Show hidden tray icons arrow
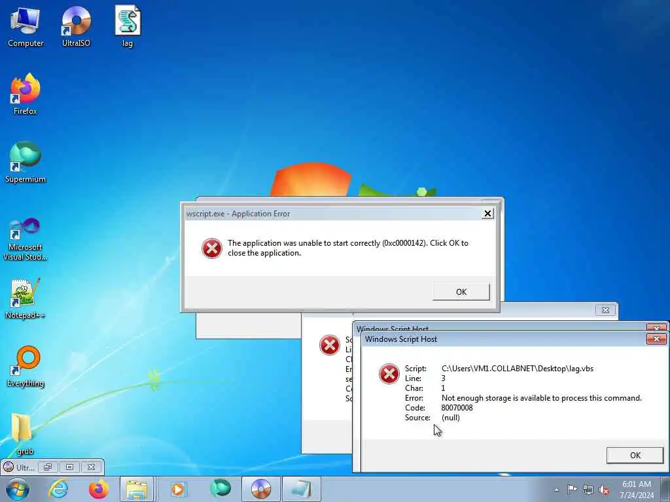This screenshot has height=502, width=670. (x=556, y=490)
